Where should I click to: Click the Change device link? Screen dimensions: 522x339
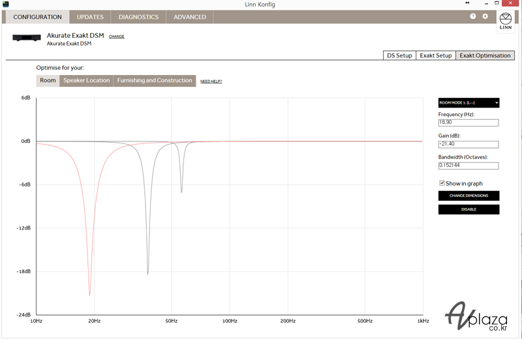(117, 37)
